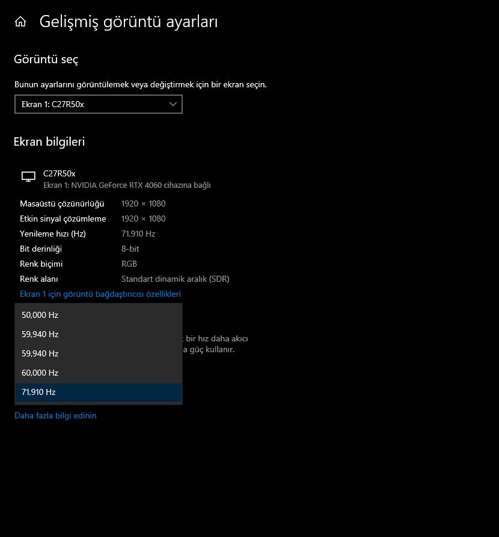
Task: Click the Gelişmiş görüntü ayarları page title
Action: pos(129,22)
